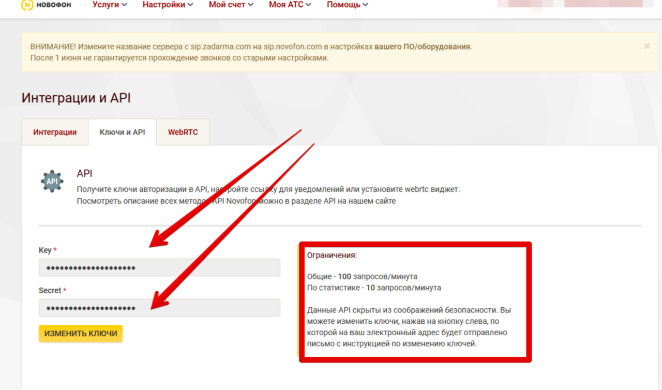This screenshot has width=662, height=390.
Task: Expand the Моя АТС menu
Action: (x=290, y=5)
